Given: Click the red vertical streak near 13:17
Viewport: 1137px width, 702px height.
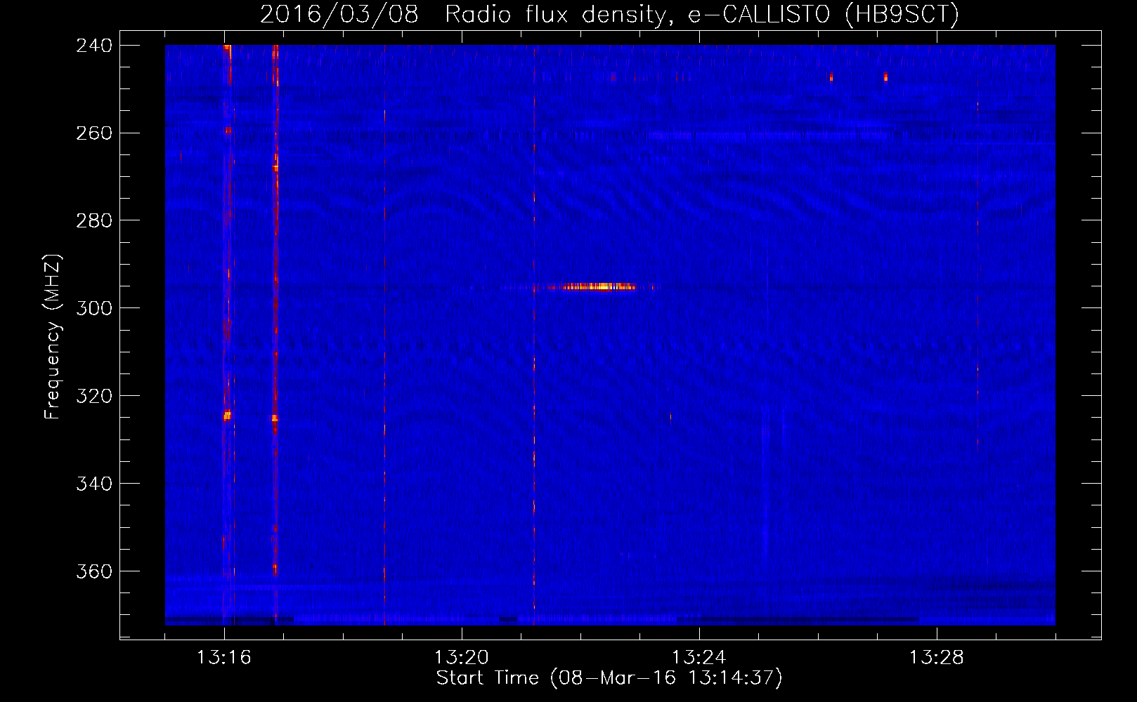Looking at the screenshot, I should point(275,334).
